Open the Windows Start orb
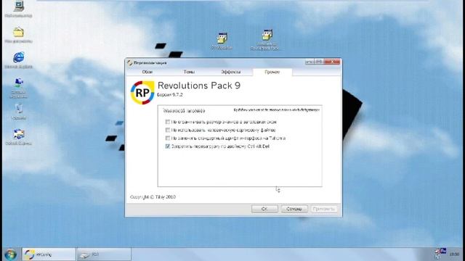This screenshot has height=261, width=465. 10,254
